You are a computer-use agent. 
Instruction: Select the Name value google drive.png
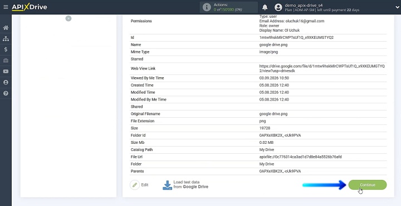tap(273, 44)
